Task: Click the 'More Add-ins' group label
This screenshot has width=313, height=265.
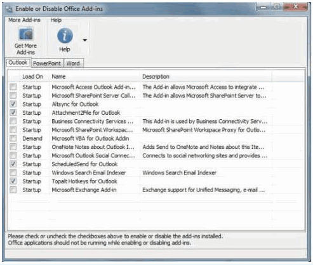Action: pos(24,20)
